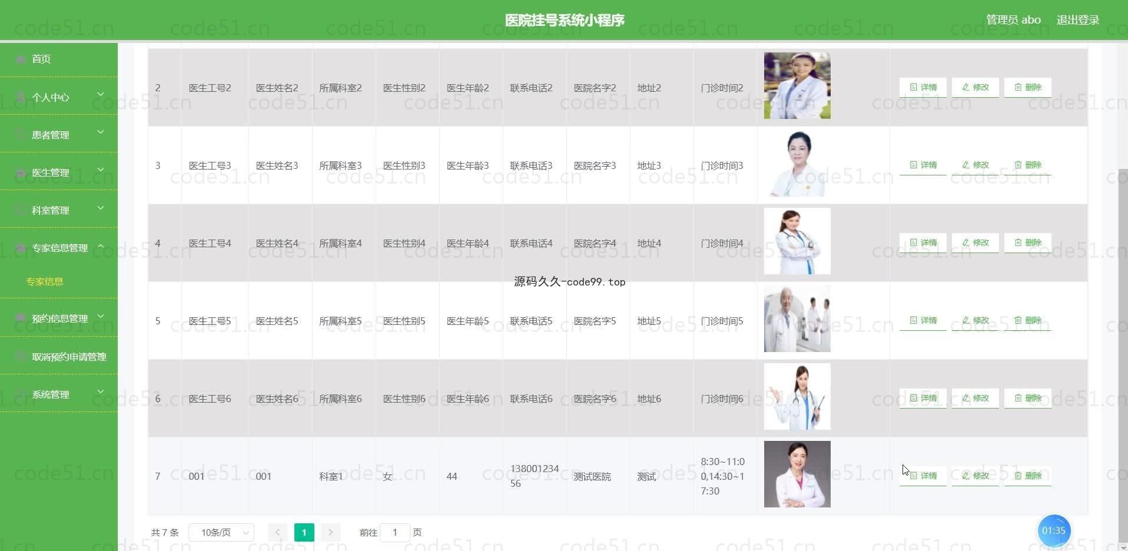1128x551 pixels.
Task: Click 修改 for row 医生工号3
Action: [975, 165]
